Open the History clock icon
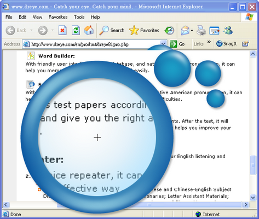 click(169, 30)
